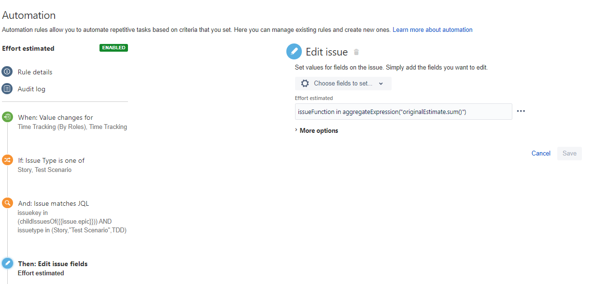The height and width of the screenshot is (284, 607).
Task: Expand the More options section
Action: pyautogui.click(x=316, y=130)
